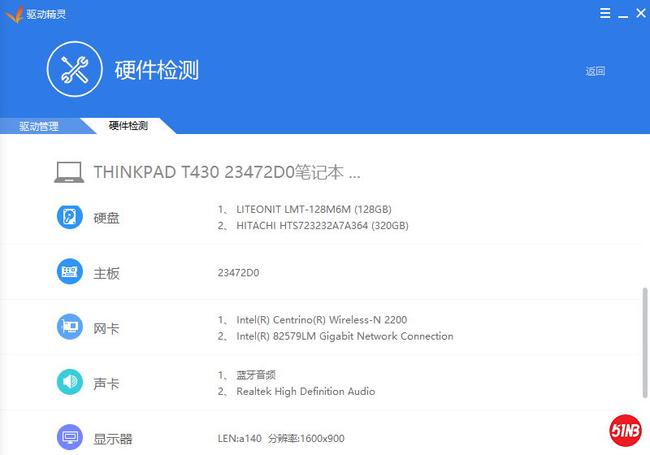Viewport: 650px width, 455px height.
Task: Open the hamburger menu in title bar
Action: 605,14
